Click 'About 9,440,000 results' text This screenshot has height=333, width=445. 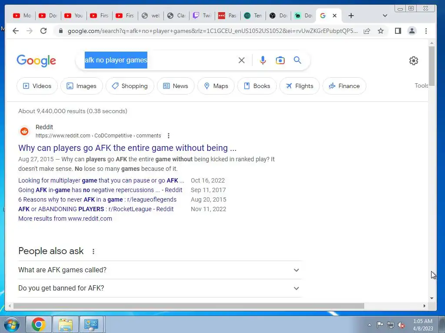point(73,111)
